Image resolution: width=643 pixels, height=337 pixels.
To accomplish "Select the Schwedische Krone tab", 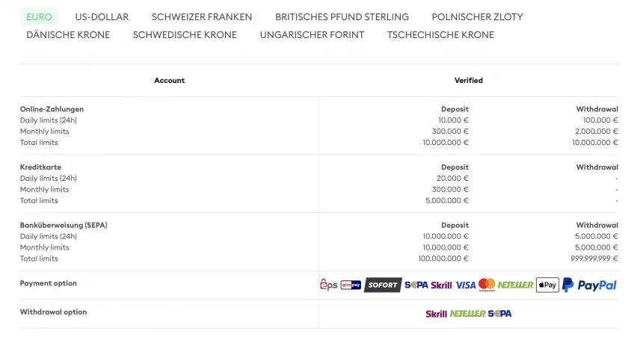I will tap(185, 34).
